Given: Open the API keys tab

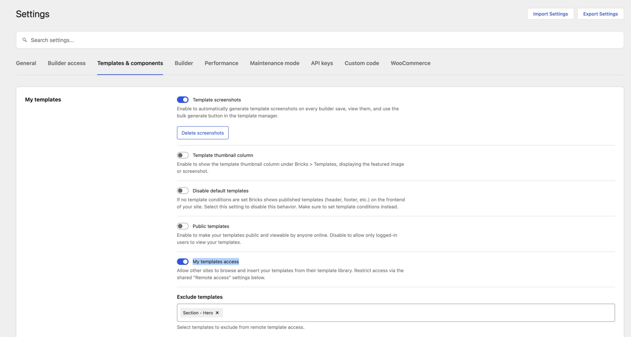Looking at the screenshot, I should 322,63.
